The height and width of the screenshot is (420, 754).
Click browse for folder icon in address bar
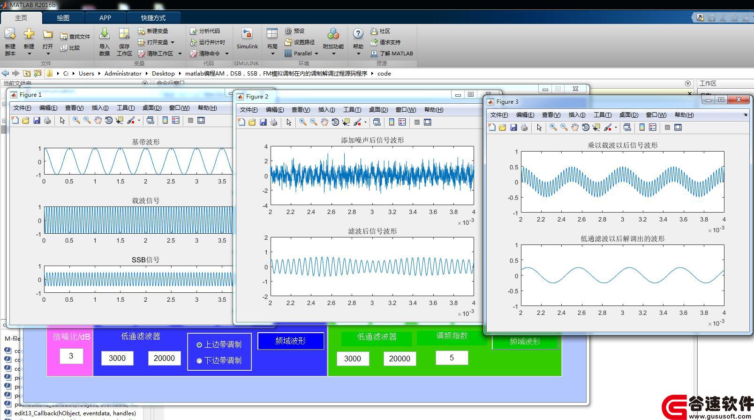(38, 74)
